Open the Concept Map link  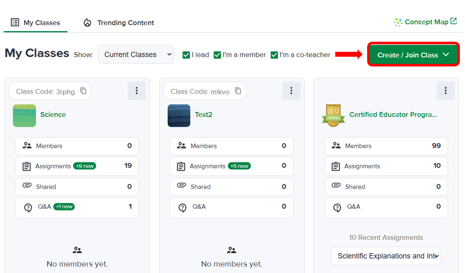(x=426, y=22)
